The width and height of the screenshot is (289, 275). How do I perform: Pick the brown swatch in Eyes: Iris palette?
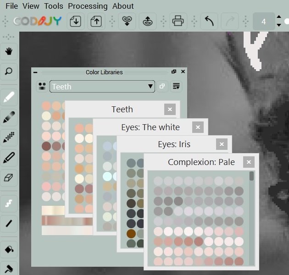point(131,234)
